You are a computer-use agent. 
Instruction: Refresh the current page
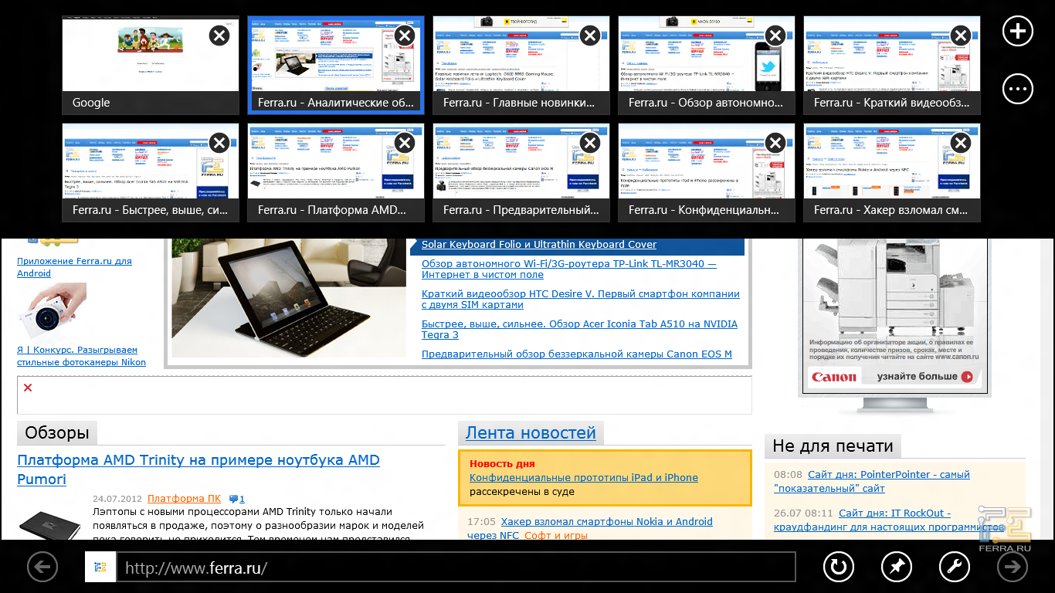tap(838, 568)
